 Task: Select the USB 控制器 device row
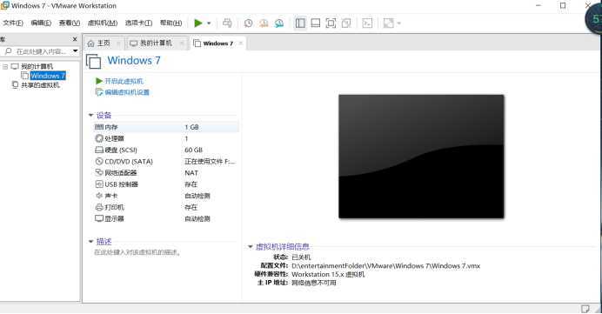tap(166, 184)
